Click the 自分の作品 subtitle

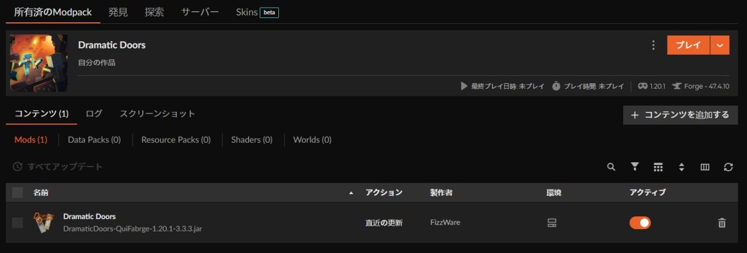[97, 62]
